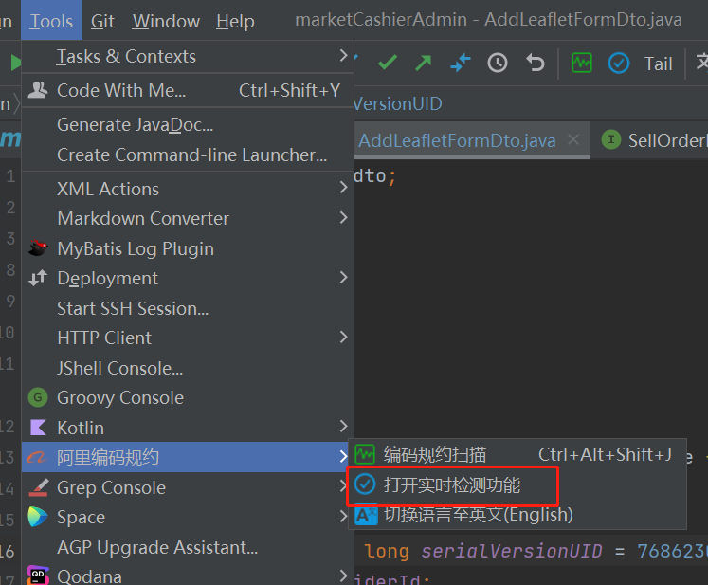Image resolution: width=708 pixels, height=585 pixels.
Task: Switch to the AddLeafletFormDto.java editor tab
Action: point(457,140)
